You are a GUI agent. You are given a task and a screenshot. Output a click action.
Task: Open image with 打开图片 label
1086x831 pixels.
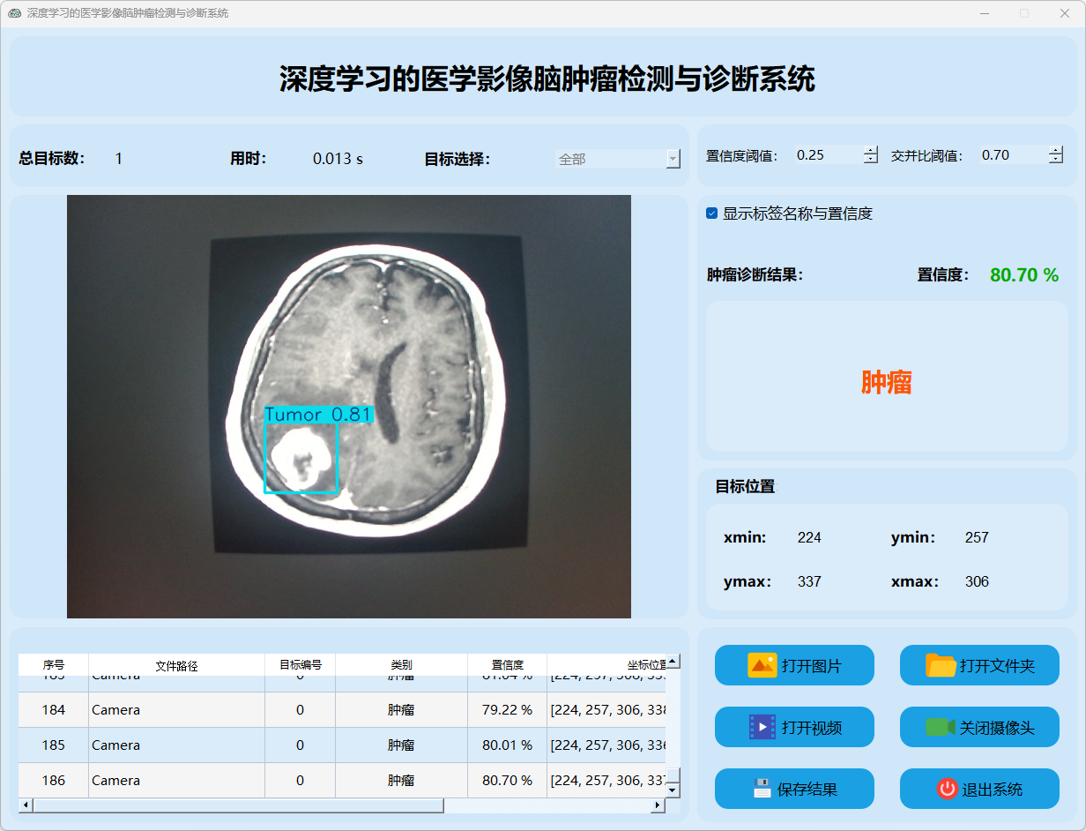(x=811, y=666)
